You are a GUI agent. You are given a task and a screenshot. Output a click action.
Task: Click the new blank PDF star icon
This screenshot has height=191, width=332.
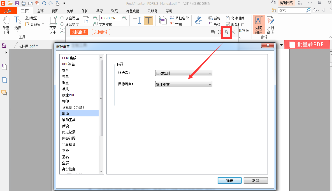[37, 3]
